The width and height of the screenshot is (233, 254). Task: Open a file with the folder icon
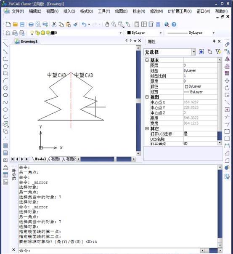pyautogui.click(x=16, y=24)
